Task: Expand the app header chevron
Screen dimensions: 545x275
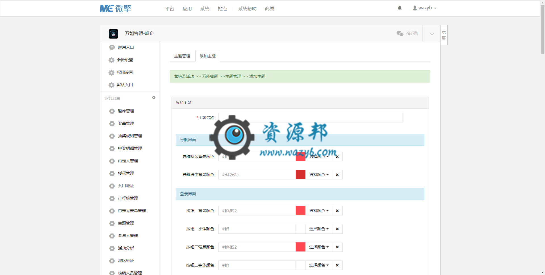Action: (x=432, y=33)
